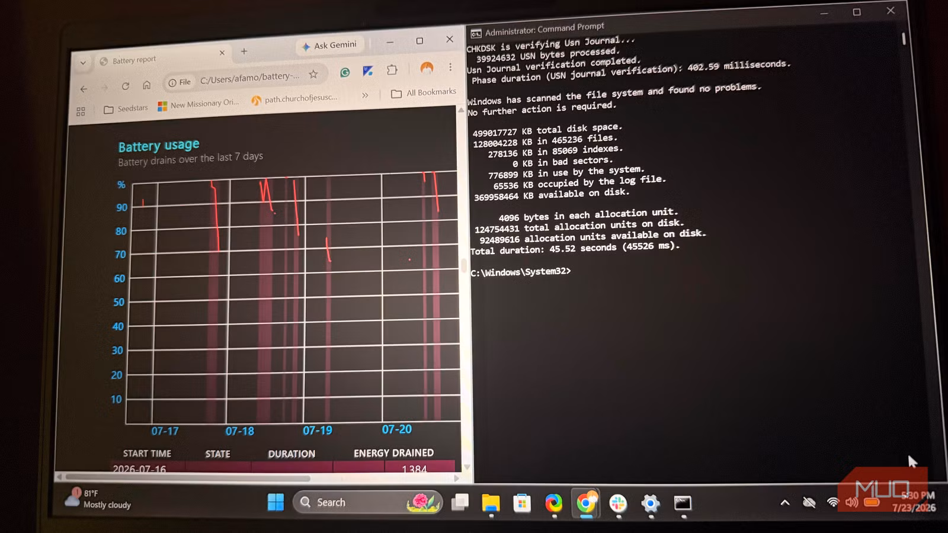948x533 pixels.
Task: Open Slack from the taskbar
Action: point(618,503)
